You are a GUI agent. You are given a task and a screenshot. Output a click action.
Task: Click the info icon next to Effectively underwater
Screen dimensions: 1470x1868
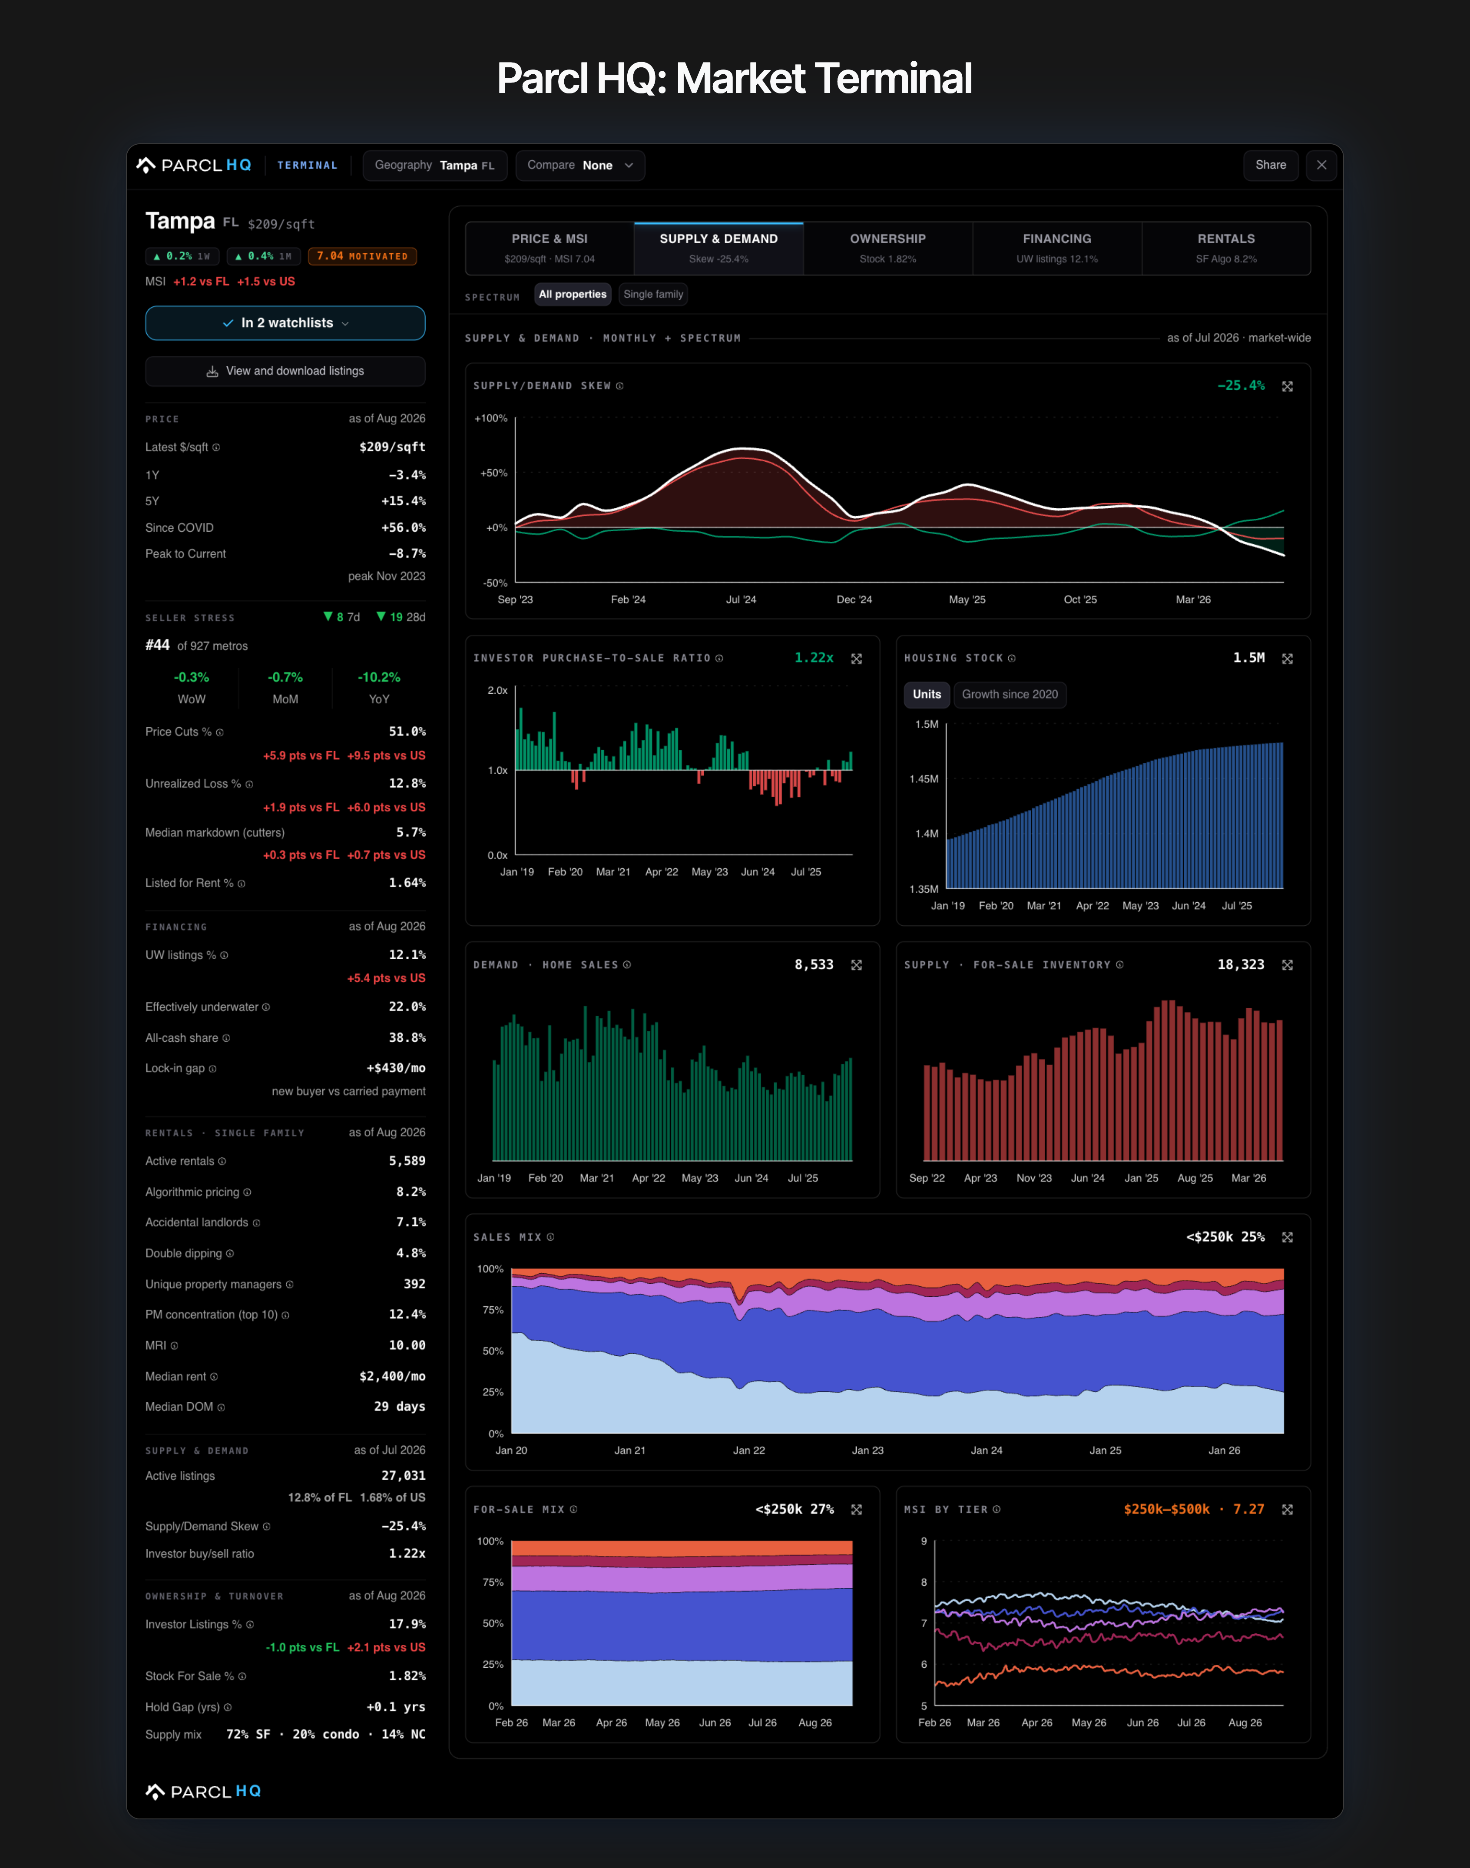click(266, 1007)
